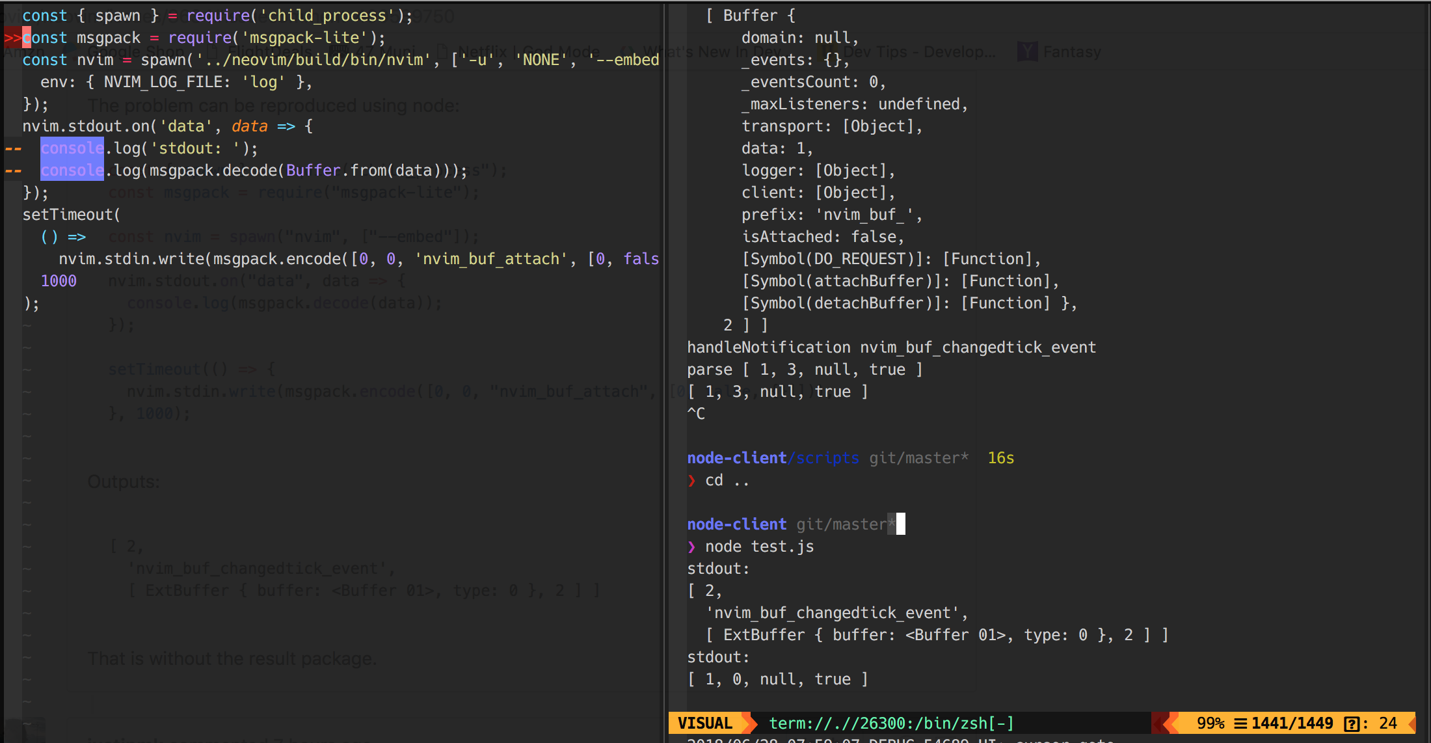Click the term://zsh path in the statusline
This screenshot has height=743, width=1431.
click(x=891, y=723)
